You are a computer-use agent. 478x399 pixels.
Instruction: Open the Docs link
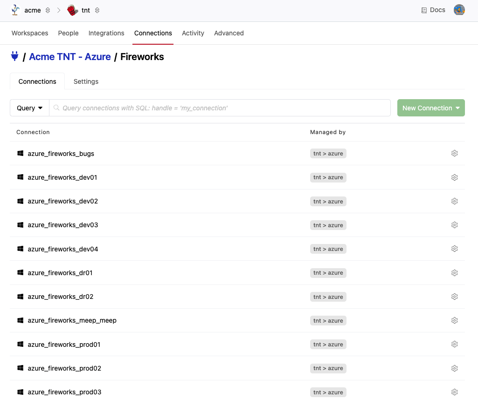pyautogui.click(x=433, y=10)
